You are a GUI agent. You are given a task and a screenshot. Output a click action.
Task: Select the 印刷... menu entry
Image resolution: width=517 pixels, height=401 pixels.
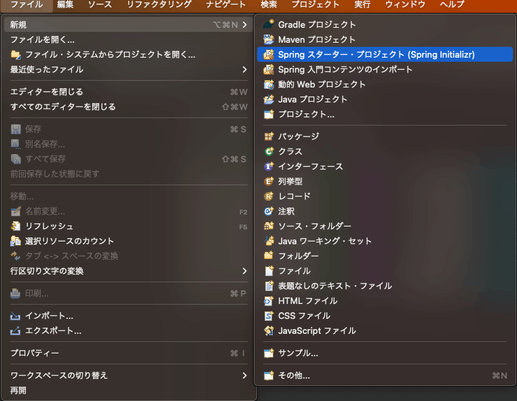(129, 294)
